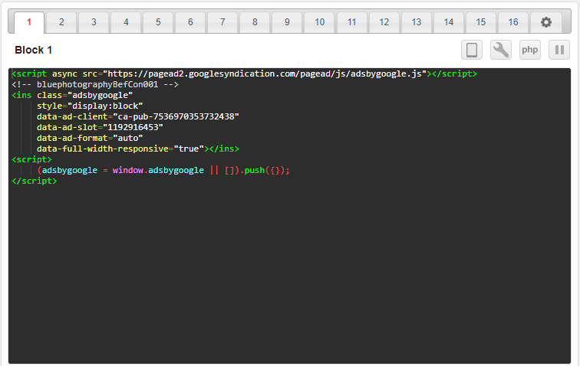580x366 pixels.
Task: Switch to block tab 3
Action: click(x=94, y=22)
